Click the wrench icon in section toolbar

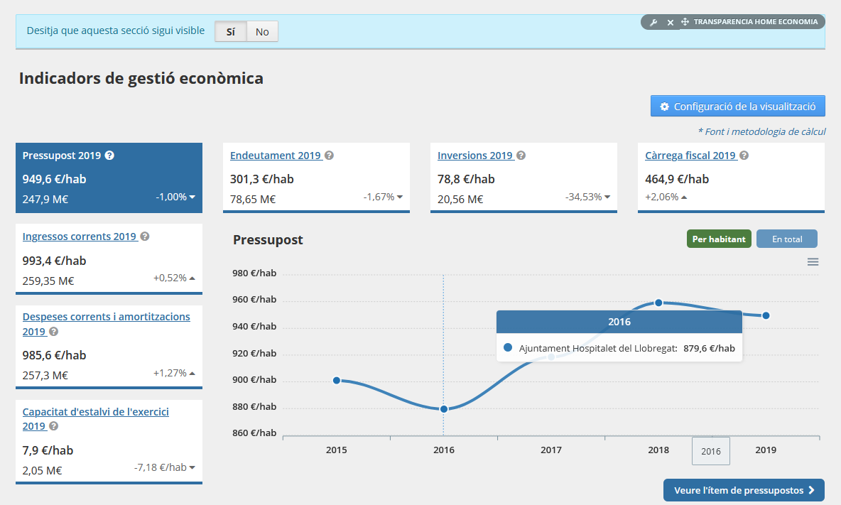pyautogui.click(x=653, y=22)
